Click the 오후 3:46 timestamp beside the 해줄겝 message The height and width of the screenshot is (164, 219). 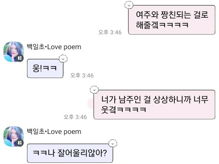pyautogui.click(x=109, y=32)
